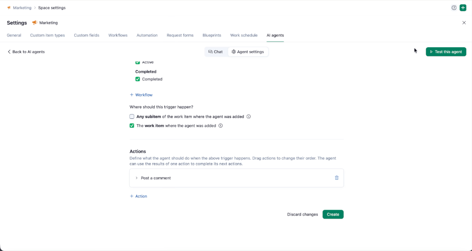
Task: Open the Custom fields tab
Action: [87, 35]
